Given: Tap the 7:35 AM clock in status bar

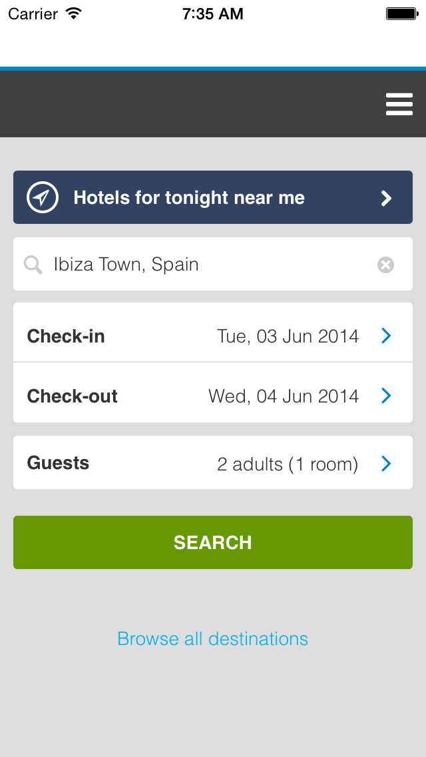Looking at the screenshot, I should point(213,14).
